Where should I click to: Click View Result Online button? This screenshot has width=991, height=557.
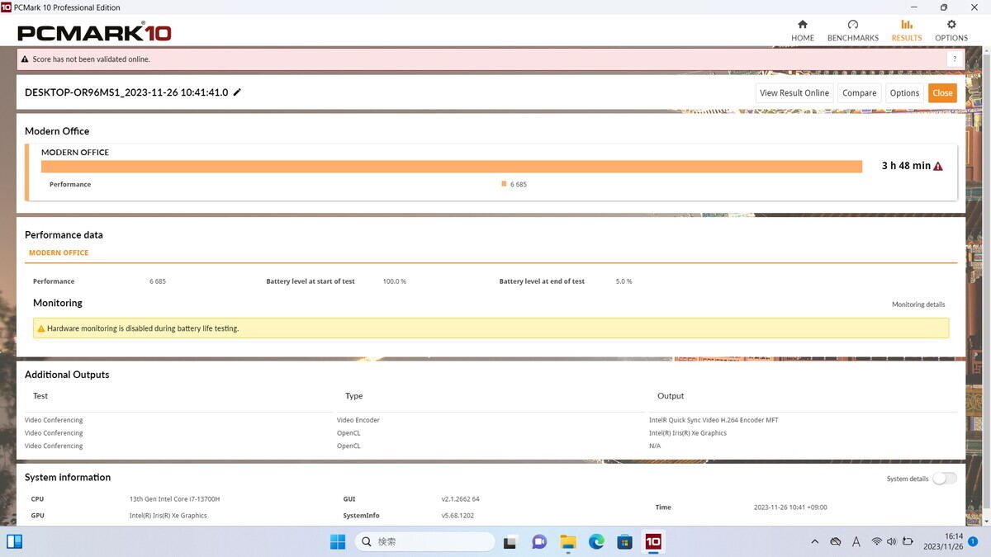click(794, 93)
